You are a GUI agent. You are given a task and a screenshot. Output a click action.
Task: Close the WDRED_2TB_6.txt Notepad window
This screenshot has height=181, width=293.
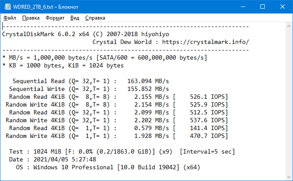click(283, 7)
